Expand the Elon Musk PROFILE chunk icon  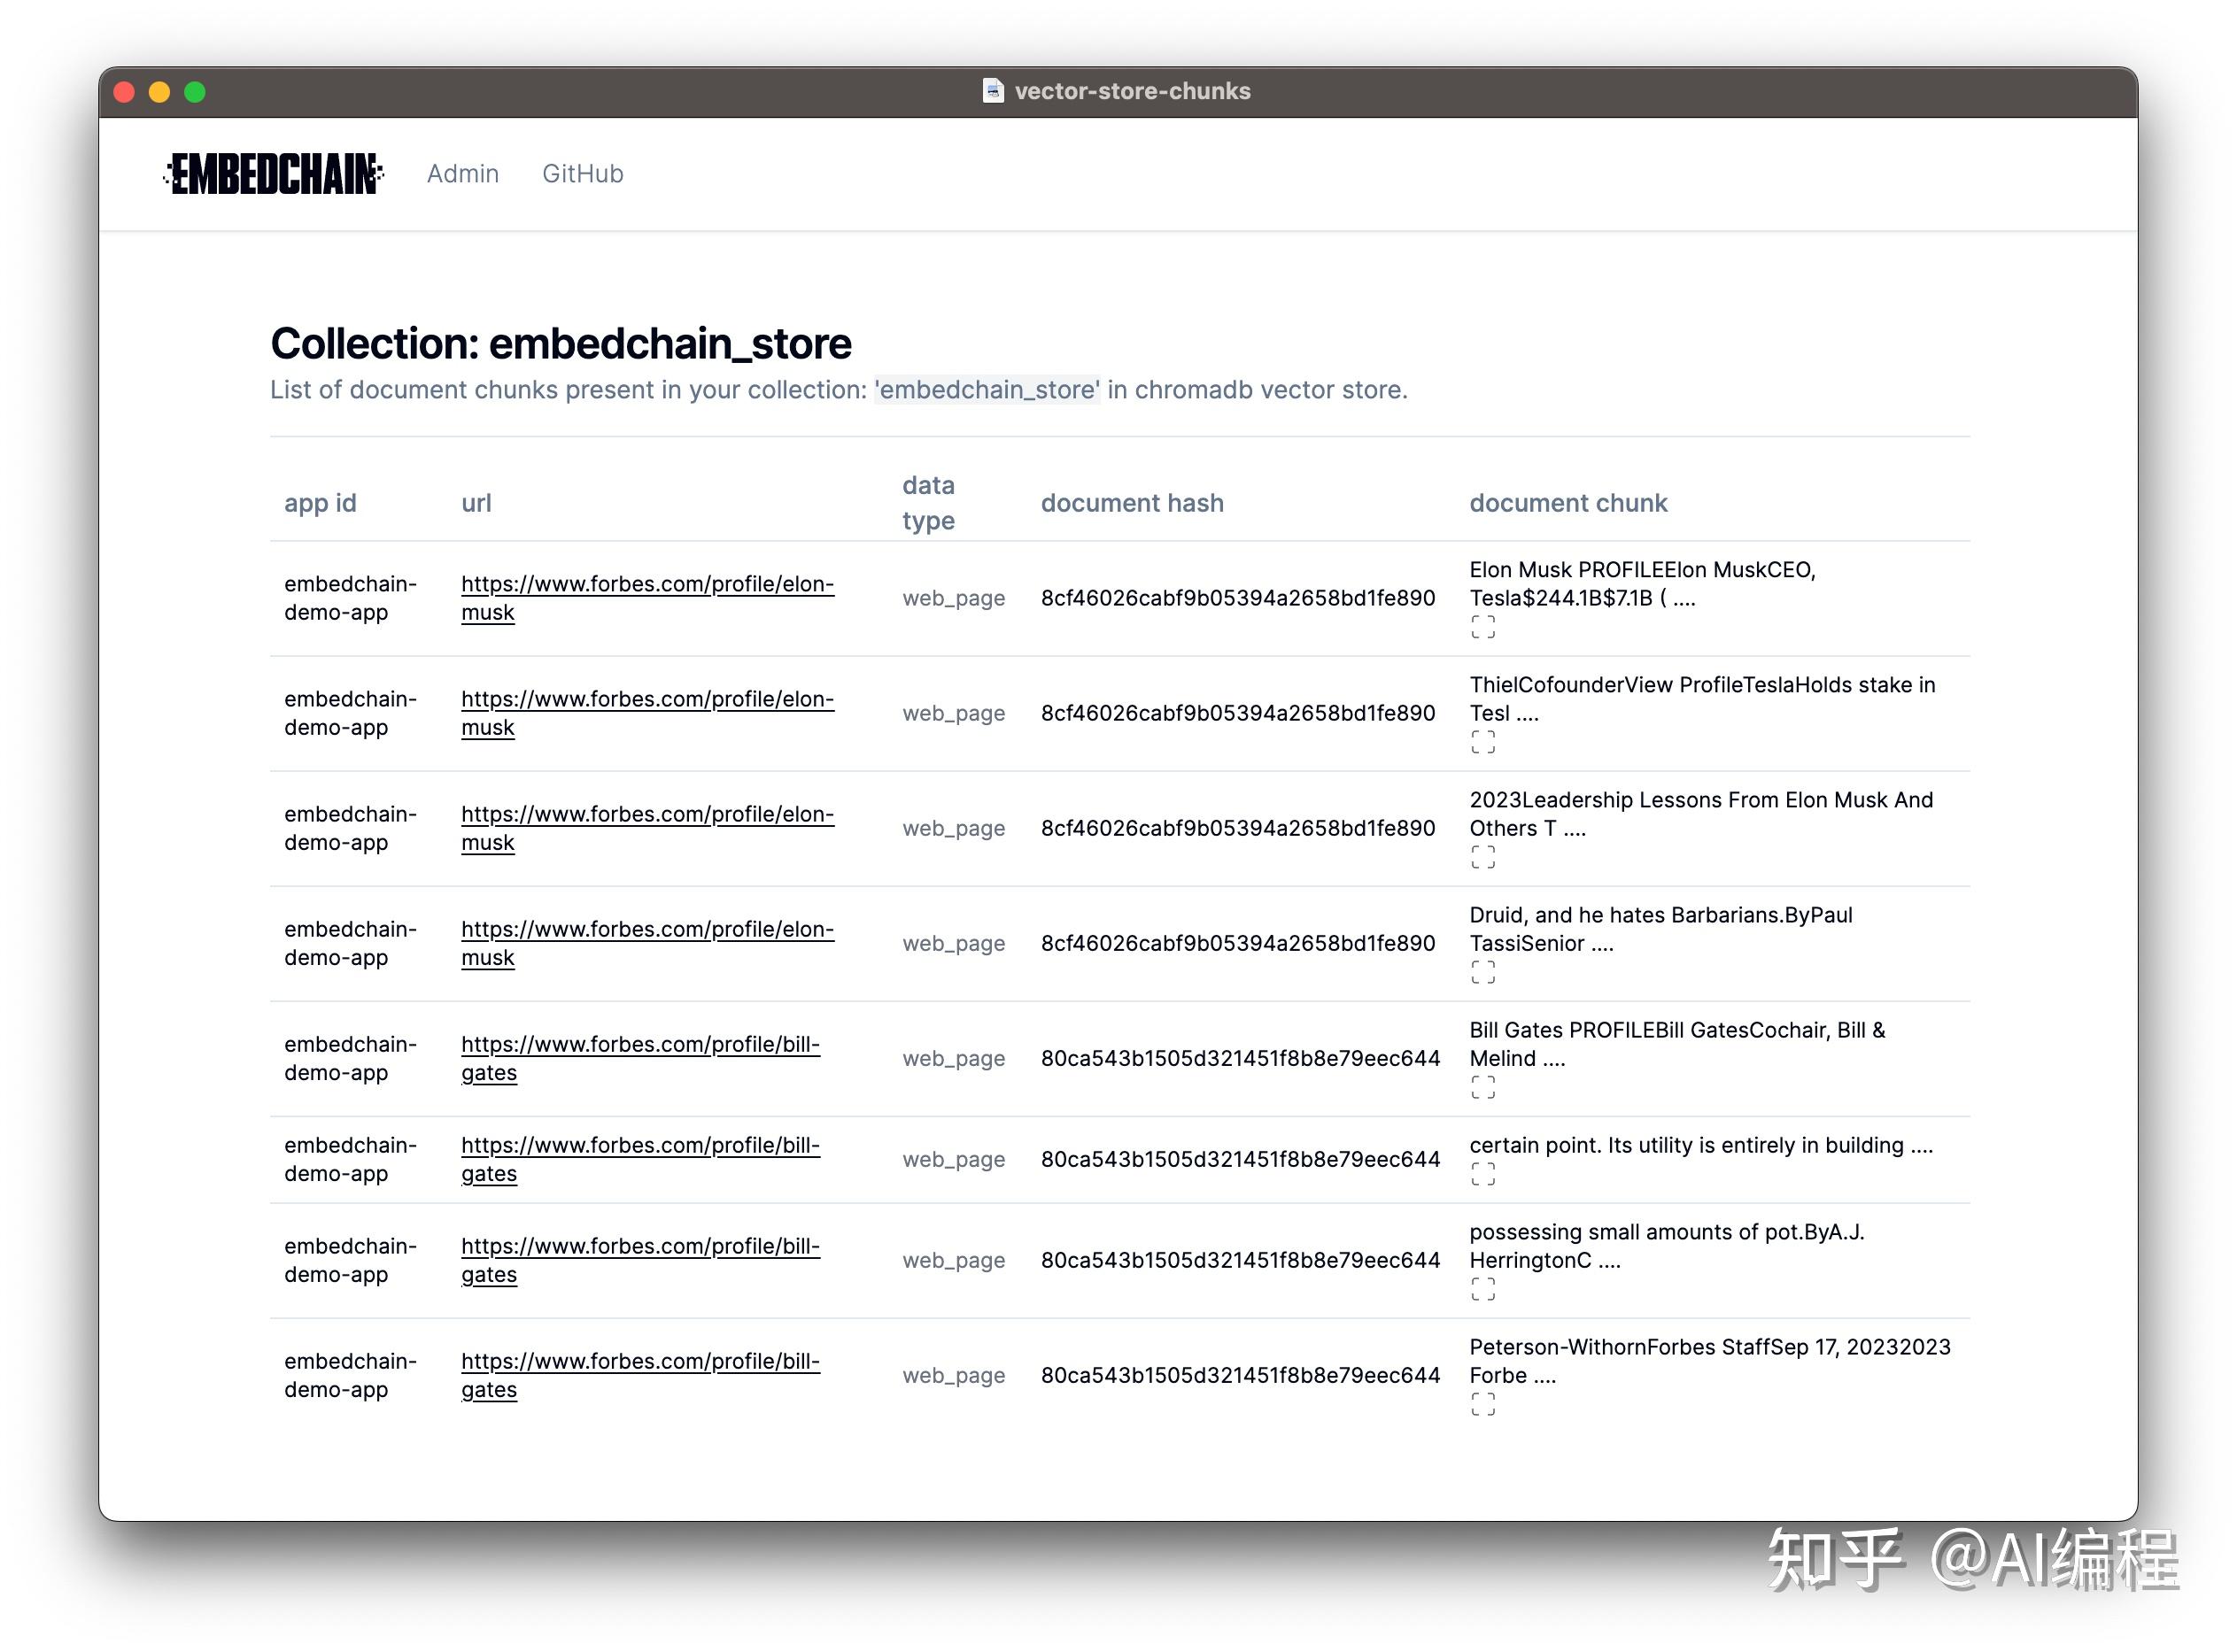tap(1482, 627)
